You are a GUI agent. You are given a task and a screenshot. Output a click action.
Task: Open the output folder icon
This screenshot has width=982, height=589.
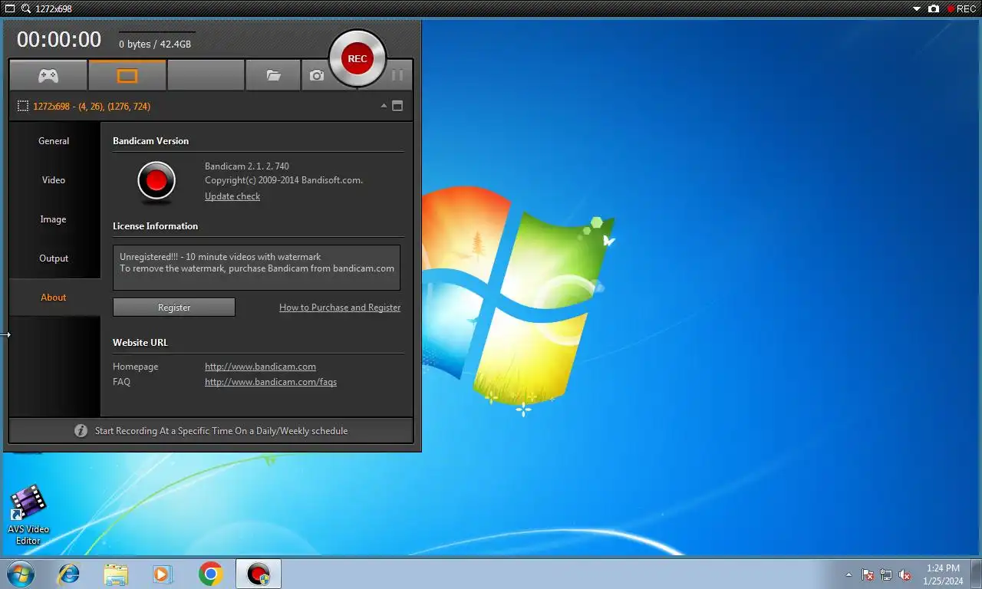tap(273, 76)
